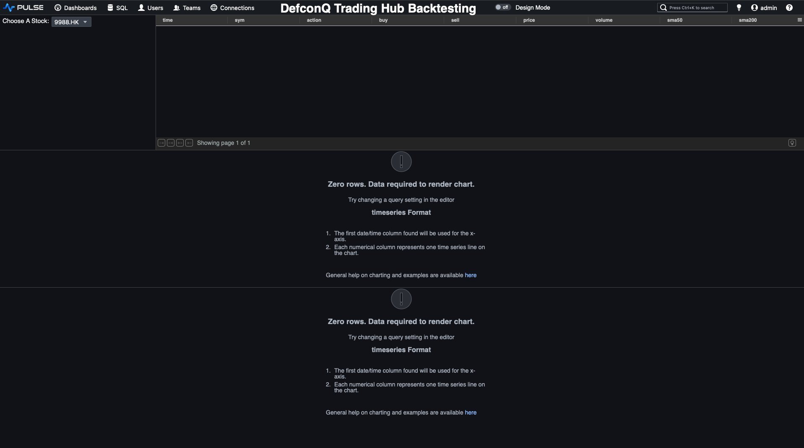Open the Dashboards section
The image size is (804, 448).
click(x=75, y=8)
